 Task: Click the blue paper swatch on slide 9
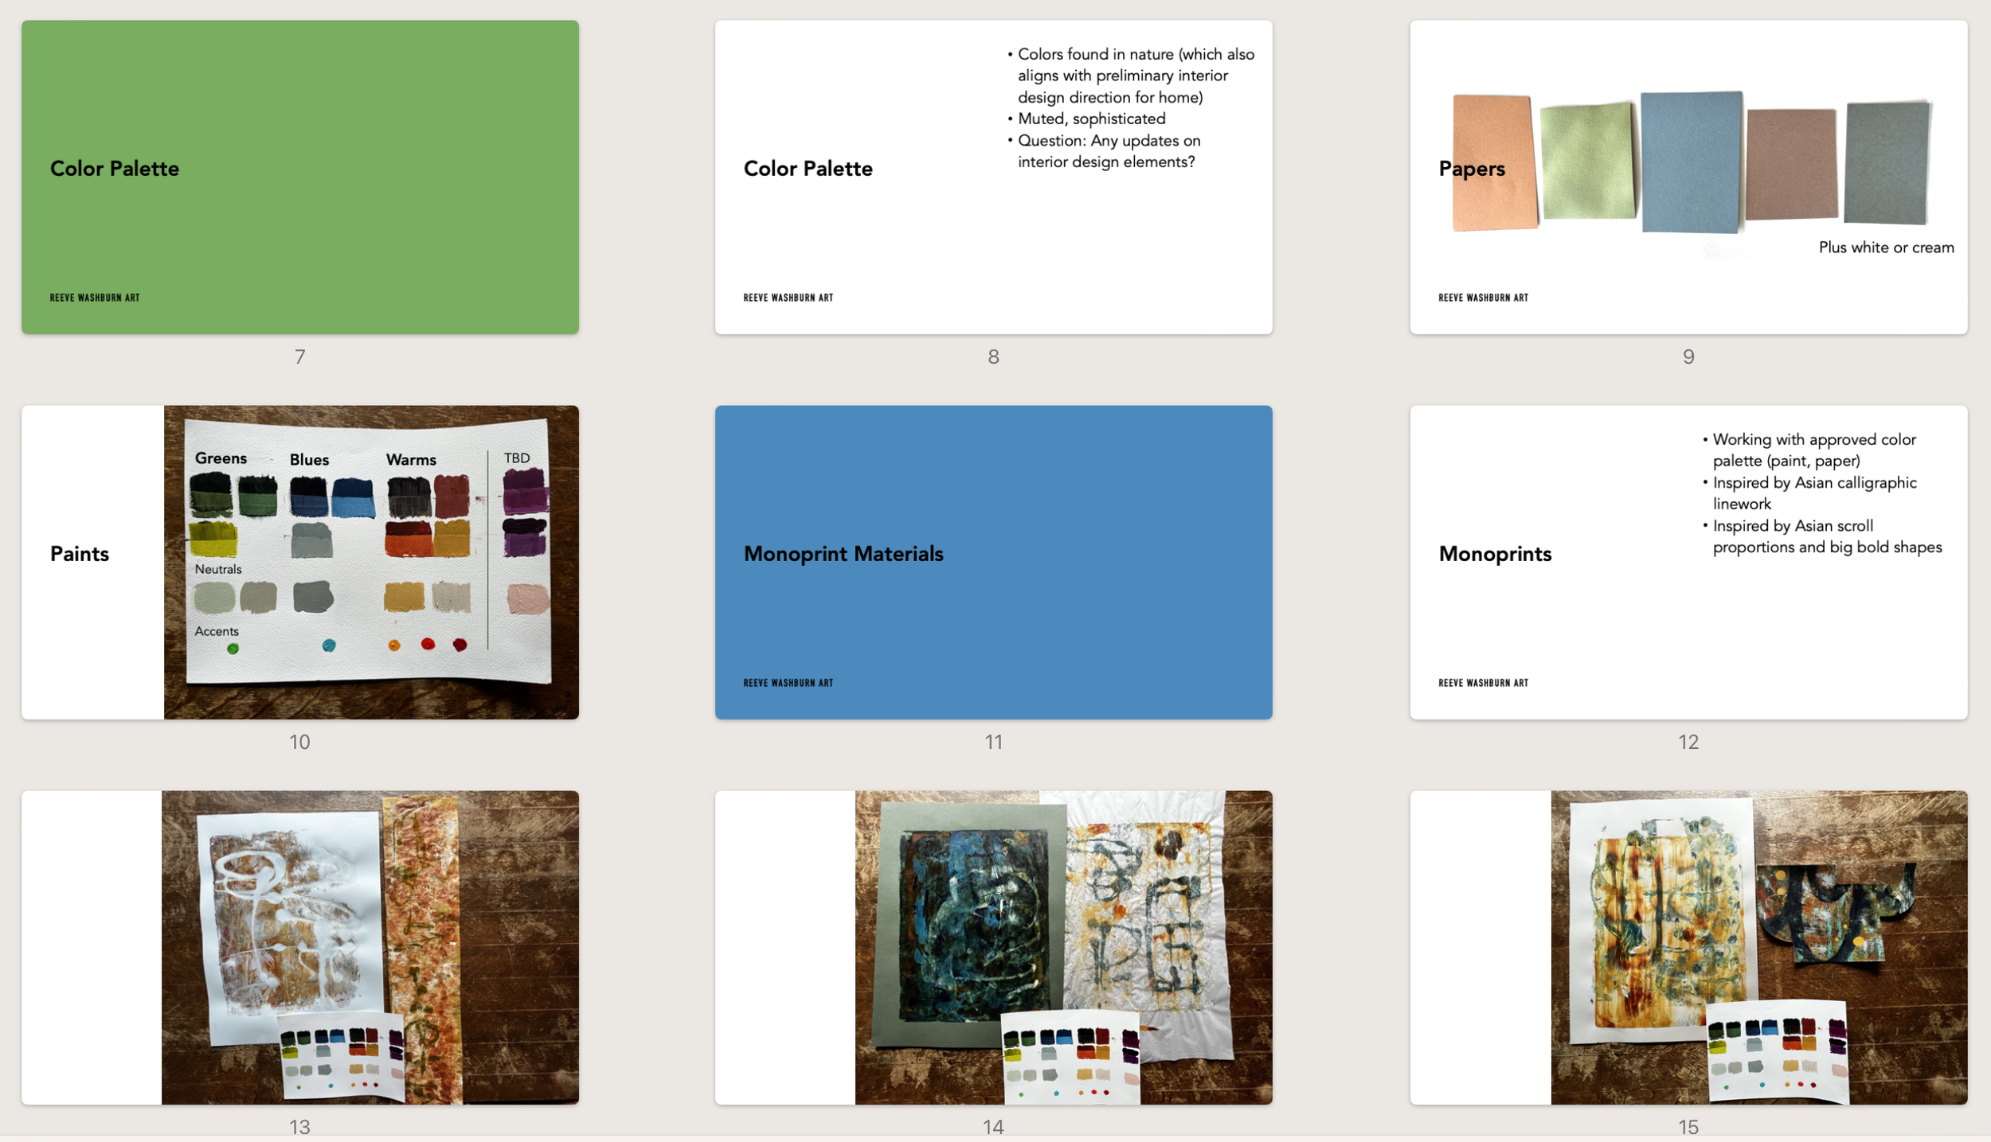pyautogui.click(x=1692, y=162)
